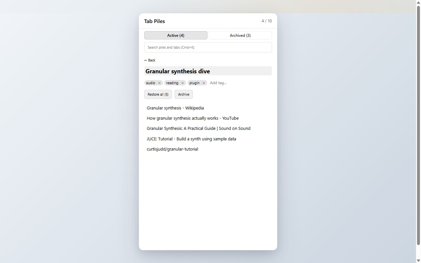
Task: Focus the search piles and tabs field
Action: click(x=208, y=47)
